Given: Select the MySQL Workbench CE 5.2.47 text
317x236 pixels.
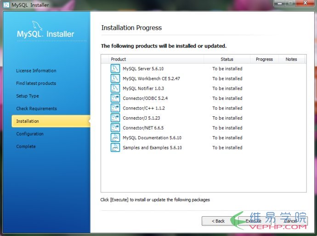Looking at the screenshot, I should point(151,78).
